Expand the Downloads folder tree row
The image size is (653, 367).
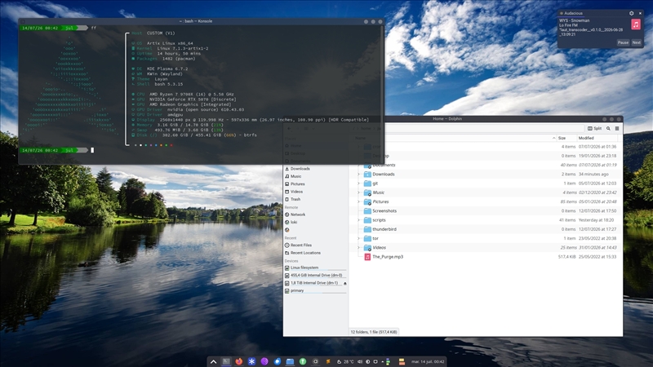pyautogui.click(x=358, y=175)
